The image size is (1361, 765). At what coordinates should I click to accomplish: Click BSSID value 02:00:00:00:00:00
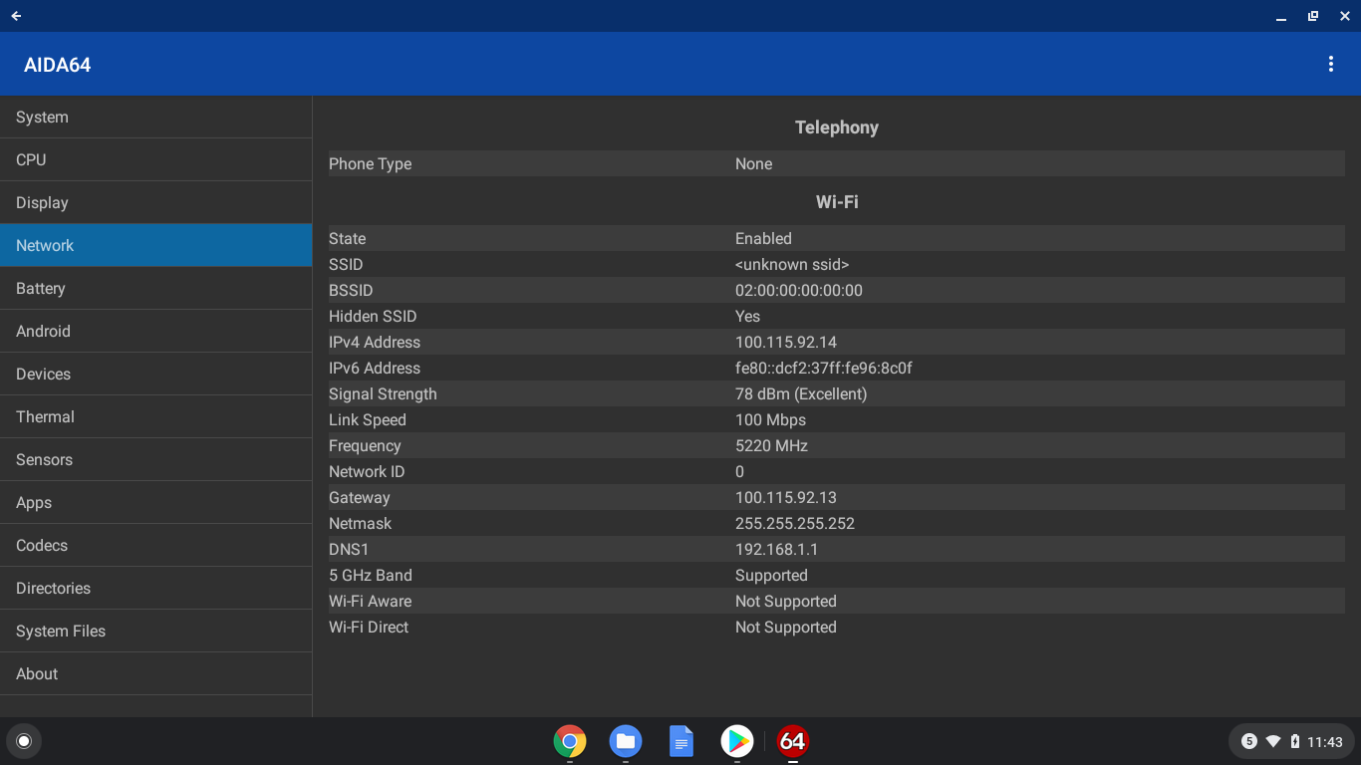tap(799, 290)
